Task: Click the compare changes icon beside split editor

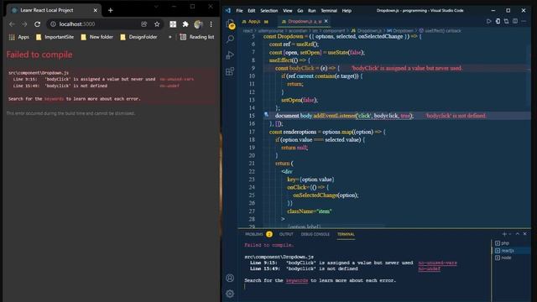Action: point(506,21)
